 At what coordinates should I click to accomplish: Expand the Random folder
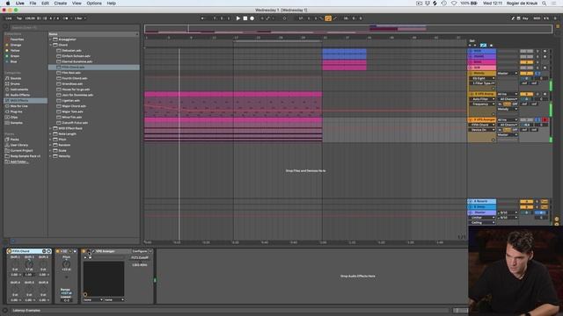[51, 145]
